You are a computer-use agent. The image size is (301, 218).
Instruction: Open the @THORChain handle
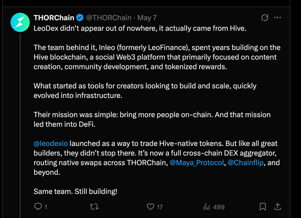click(x=109, y=18)
